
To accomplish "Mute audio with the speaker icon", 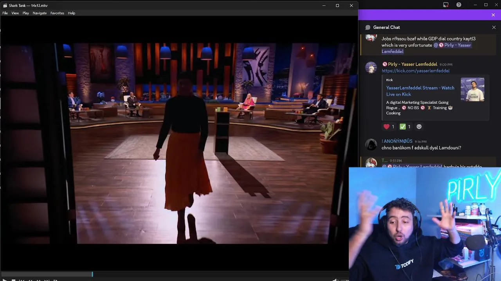I will (x=335, y=280).
